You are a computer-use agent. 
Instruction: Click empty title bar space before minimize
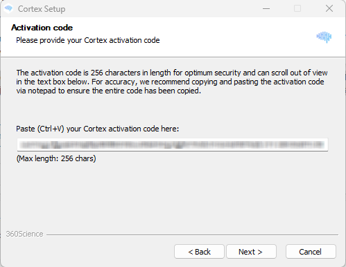coord(162,9)
